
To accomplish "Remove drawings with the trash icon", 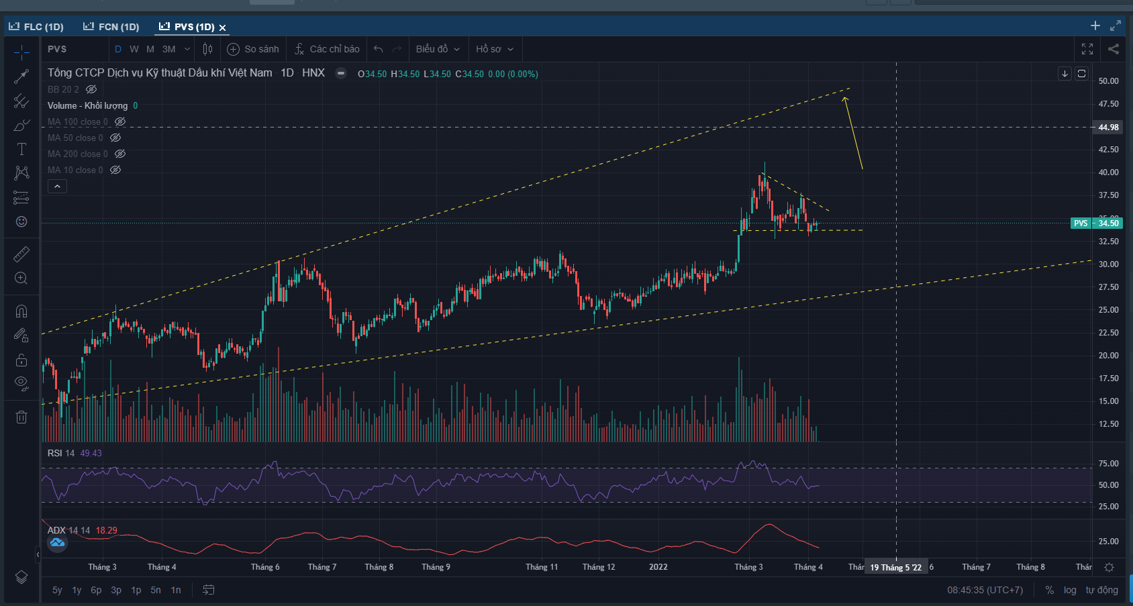I will click(21, 417).
